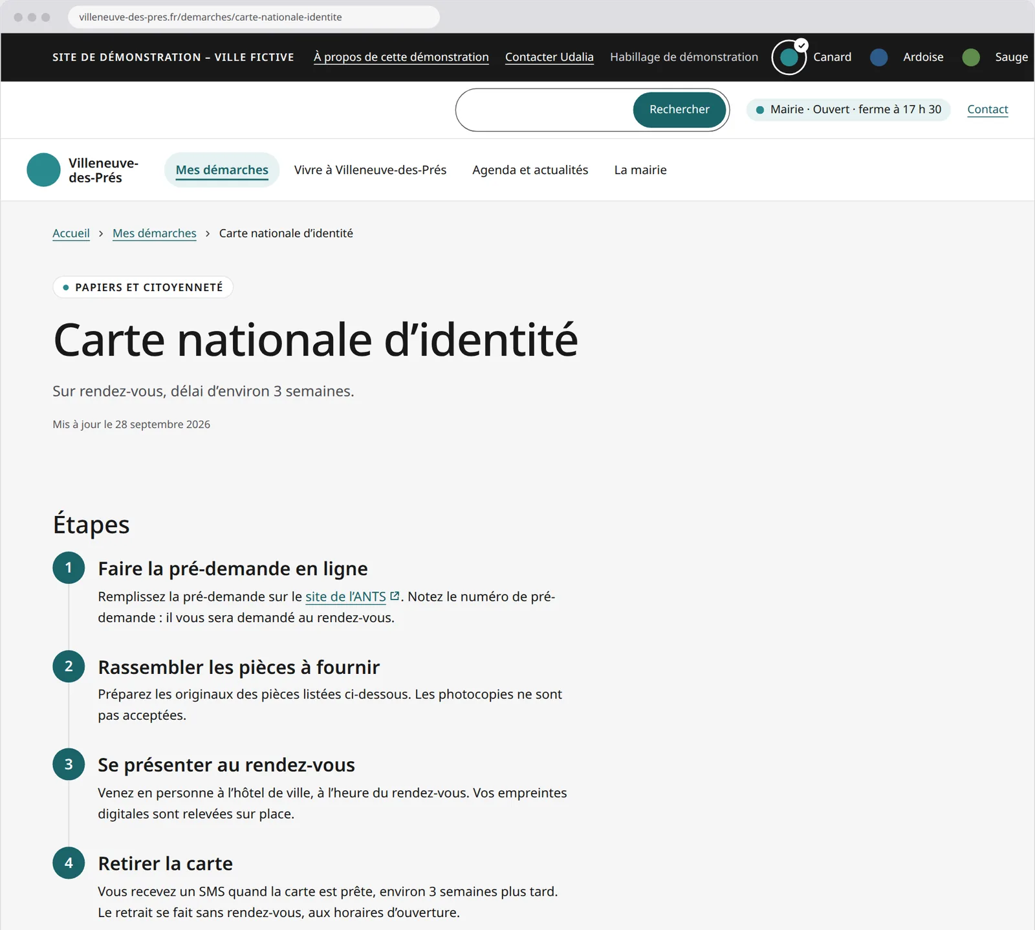Open the Contact link in header
1035x930 pixels.
[x=987, y=109]
